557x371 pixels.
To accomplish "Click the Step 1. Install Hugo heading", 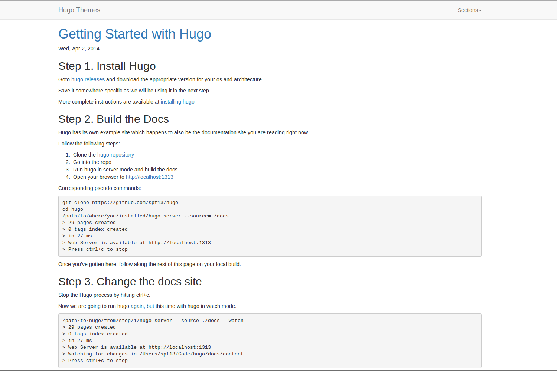I will pos(107,66).
